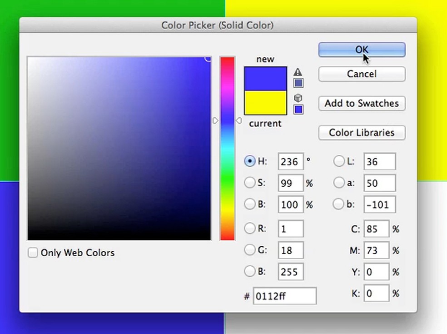Select the Lab b radio button
Screen dimensions: 447x334
pos(338,204)
